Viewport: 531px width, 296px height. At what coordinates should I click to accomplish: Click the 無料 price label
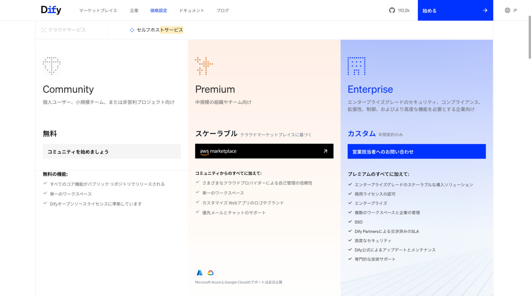tap(50, 134)
